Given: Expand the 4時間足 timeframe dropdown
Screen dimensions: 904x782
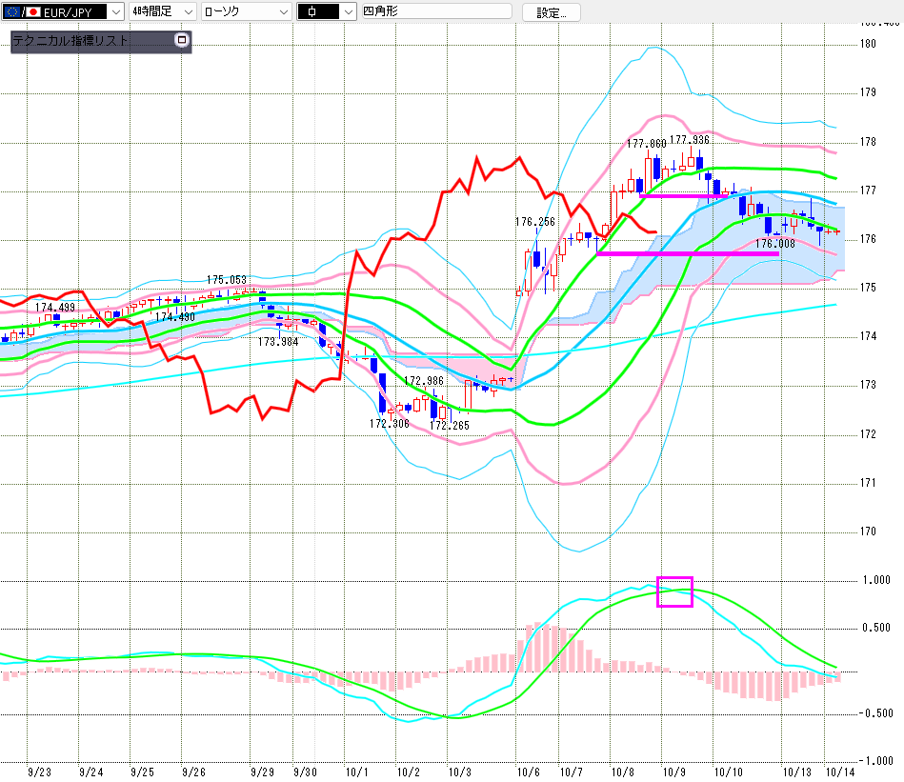Looking at the screenshot, I should click(x=188, y=12).
